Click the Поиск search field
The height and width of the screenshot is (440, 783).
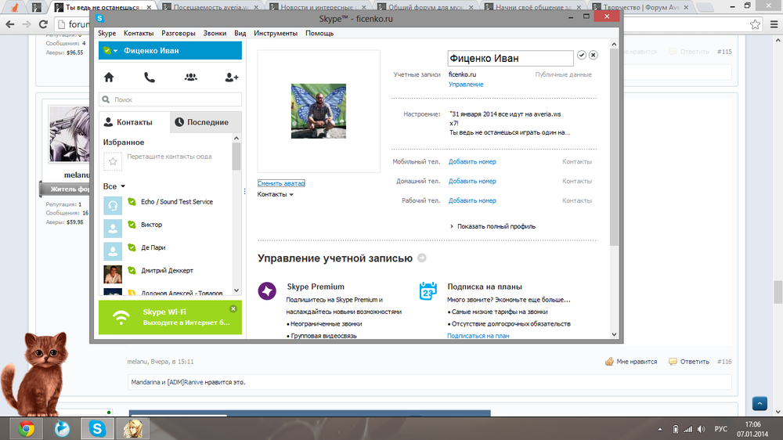[x=170, y=100]
